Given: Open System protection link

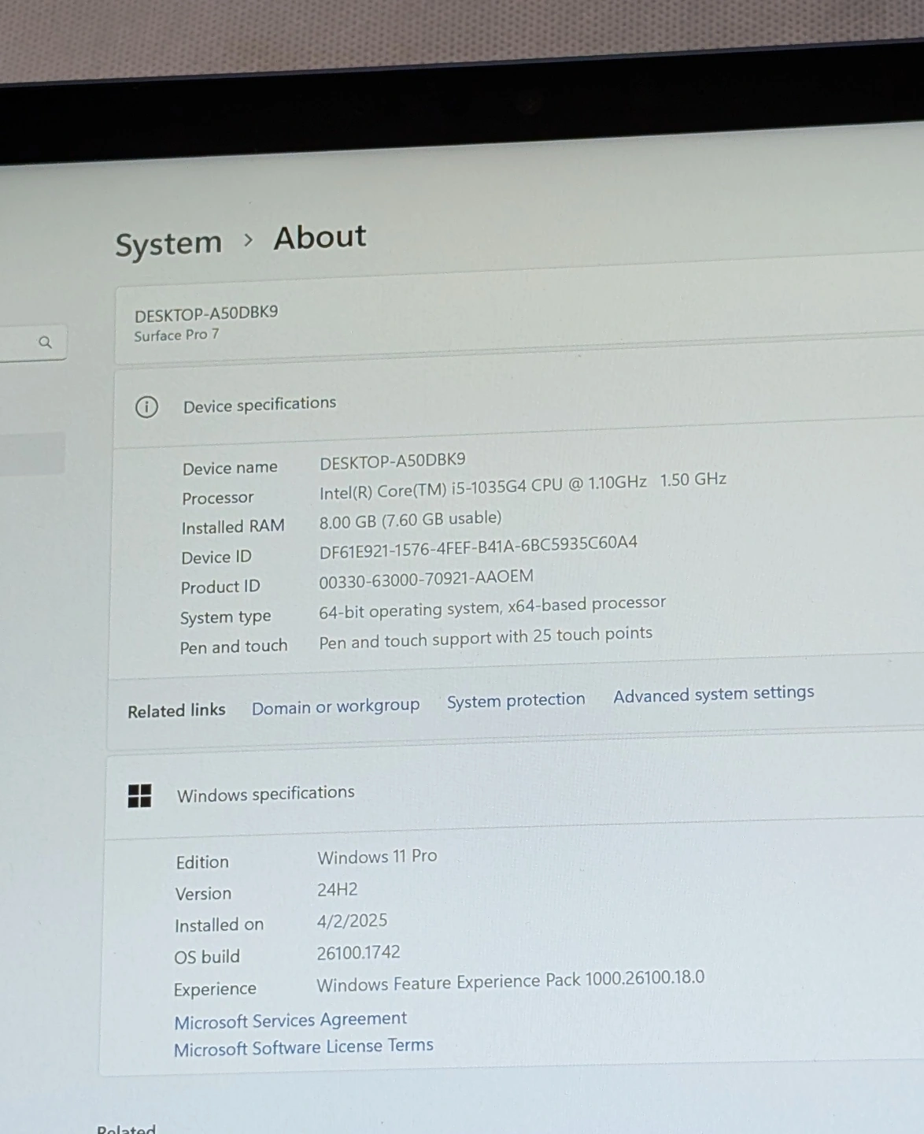Looking at the screenshot, I should (x=516, y=700).
